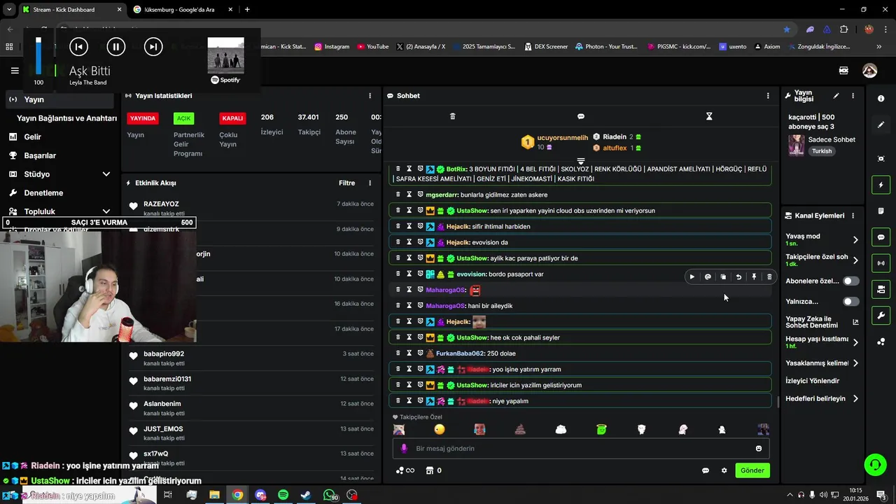Open Gelir in left sidebar

32,137
